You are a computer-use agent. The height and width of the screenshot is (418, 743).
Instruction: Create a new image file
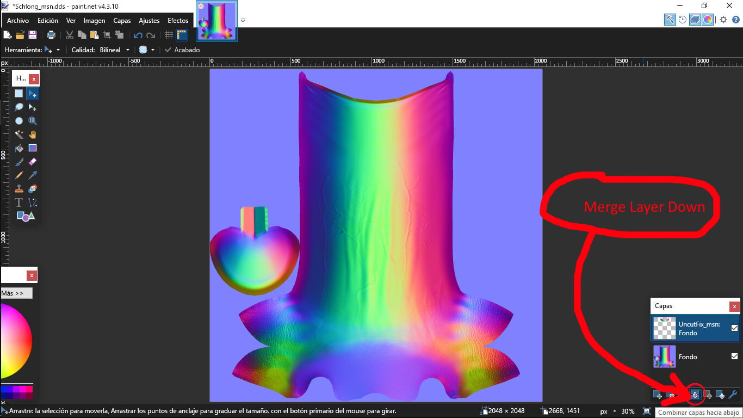(8, 35)
